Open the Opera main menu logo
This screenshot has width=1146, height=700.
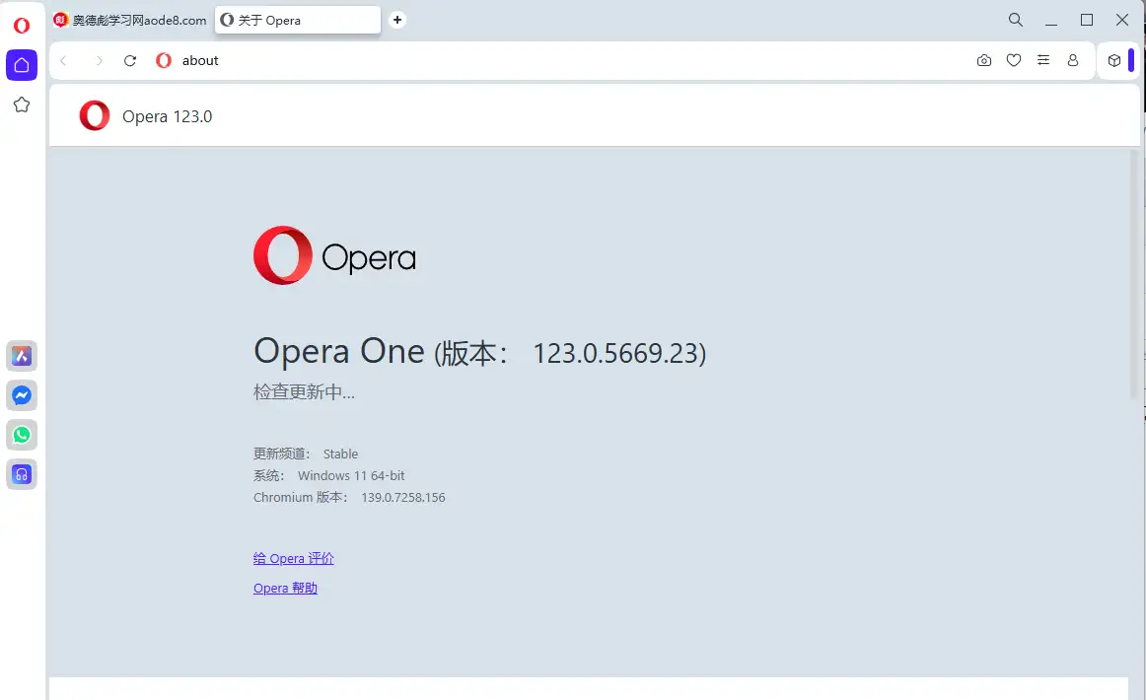[x=22, y=26]
